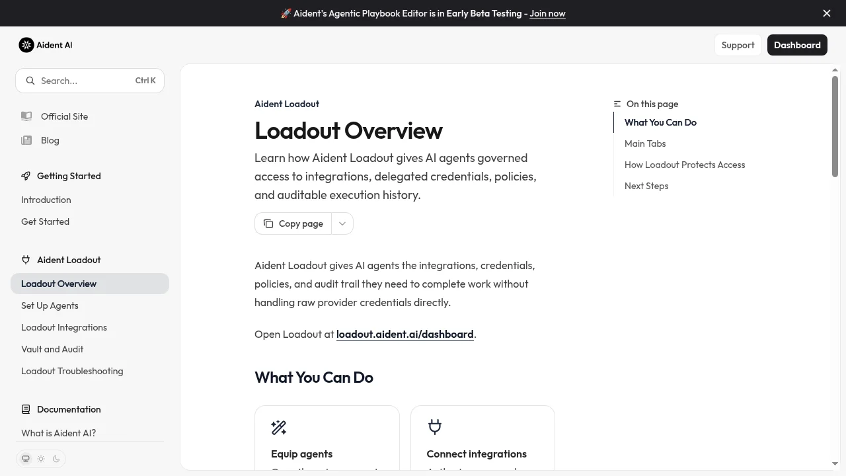
Task: Click the page vertical scrollbar thumb
Action: [835, 126]
